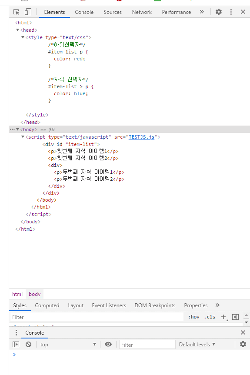Click the closing </script> tag row

pos(39,214)
